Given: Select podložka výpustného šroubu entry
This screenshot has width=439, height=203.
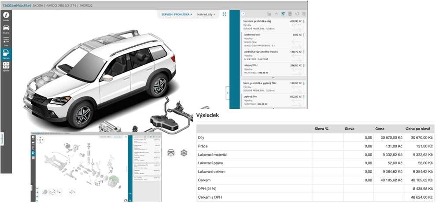Looking at the screenshot, I should pyautogui.click(x=273, y=55).
